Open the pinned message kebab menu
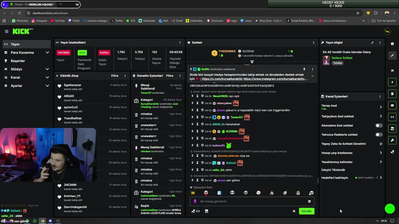Screen dimensions: 399x224 point(312,69)
